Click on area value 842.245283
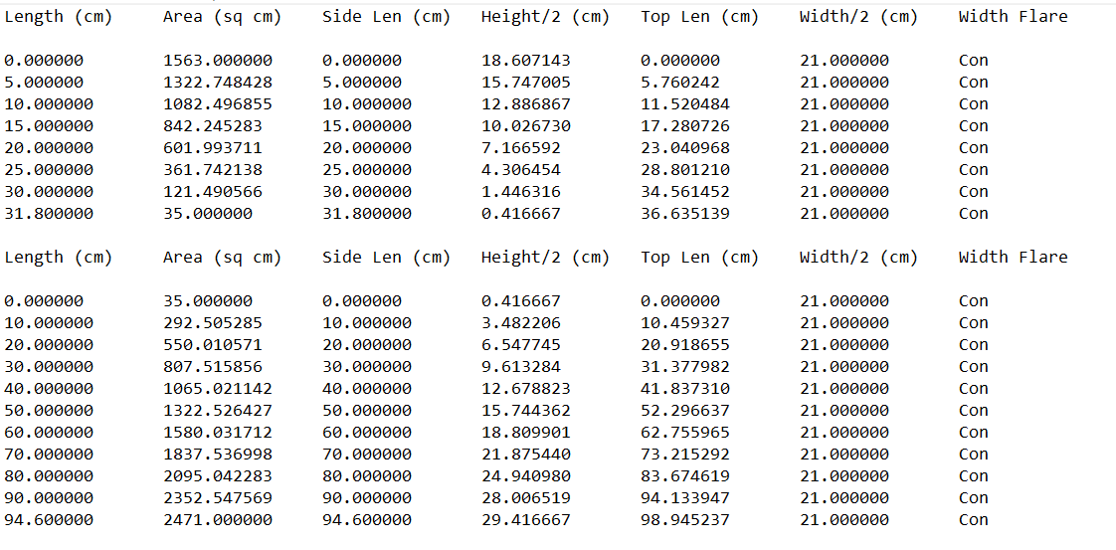The image size is (1116, 550). click(212, 126)
